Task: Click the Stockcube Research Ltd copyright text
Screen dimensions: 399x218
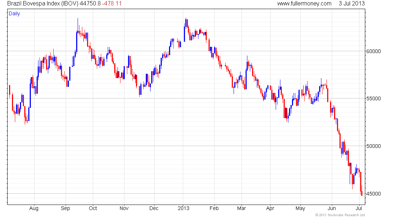Action: [340, 215]
